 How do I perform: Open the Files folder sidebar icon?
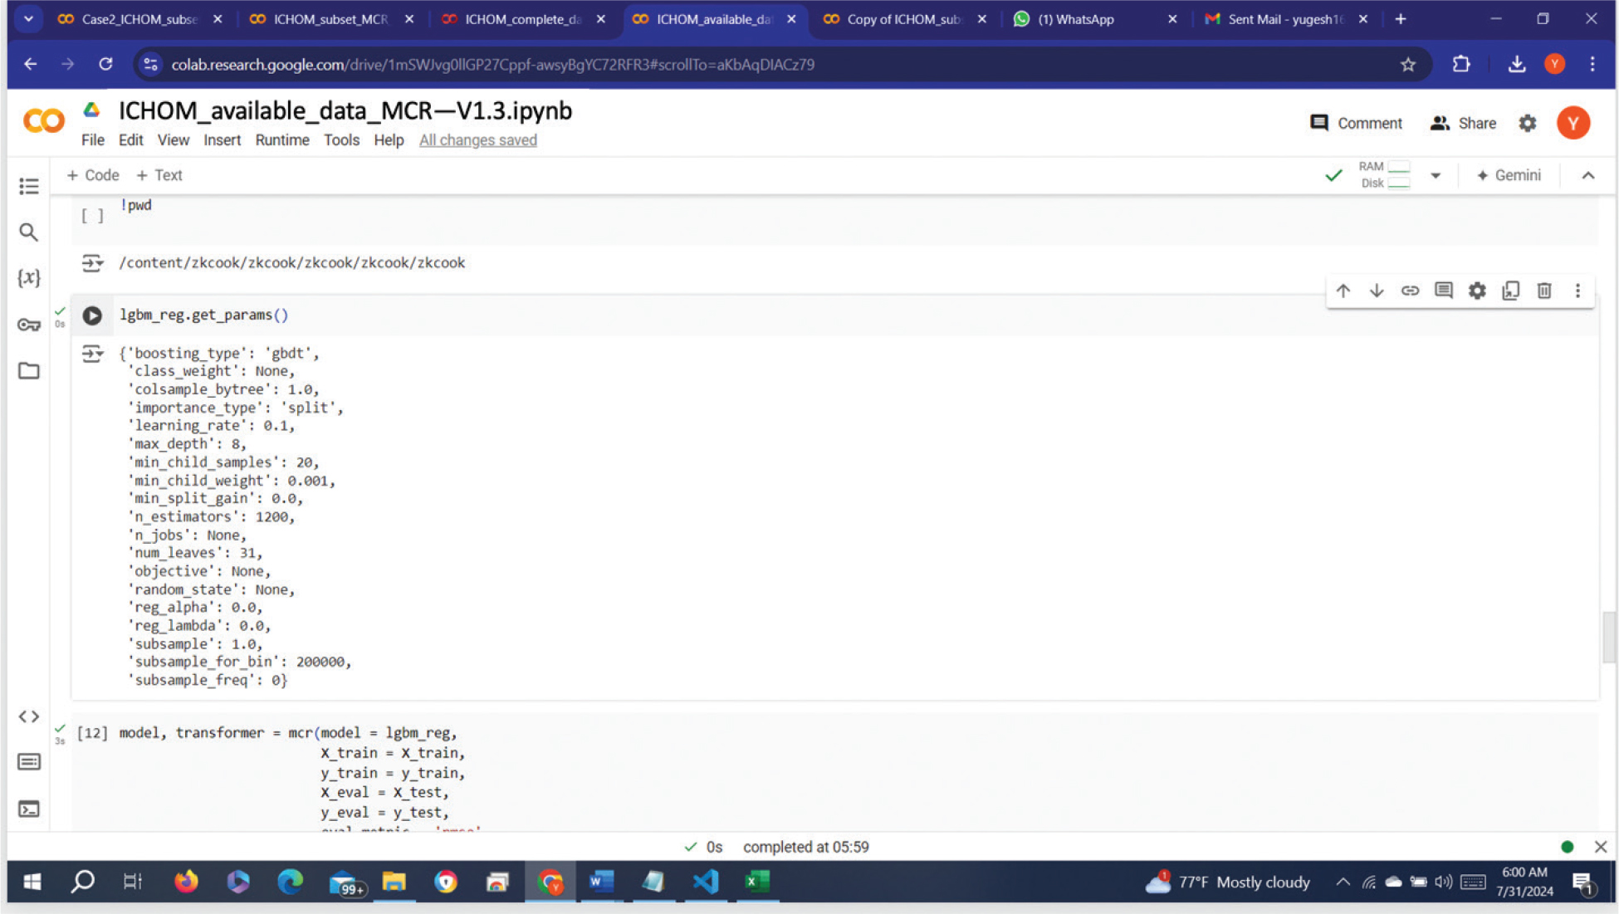(29, 371)
